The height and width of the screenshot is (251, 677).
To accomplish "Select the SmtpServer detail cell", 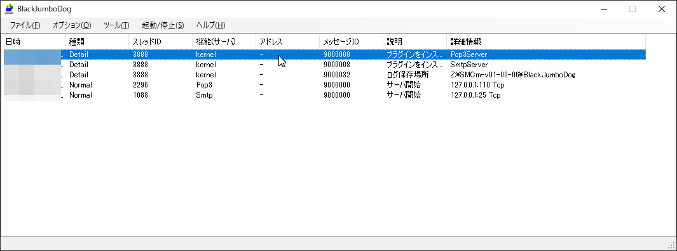I will [x=469, y=65].
